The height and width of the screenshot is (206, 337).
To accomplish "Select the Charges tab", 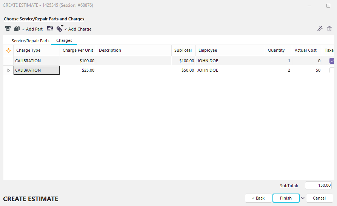I will coord(64,40).
